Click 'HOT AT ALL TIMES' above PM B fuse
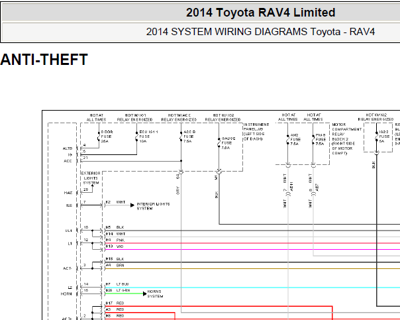This screenshot has height=320, width=400. click(x=313, y=117)
